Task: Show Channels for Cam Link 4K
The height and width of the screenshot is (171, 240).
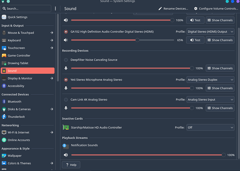Action: point(220,108)
